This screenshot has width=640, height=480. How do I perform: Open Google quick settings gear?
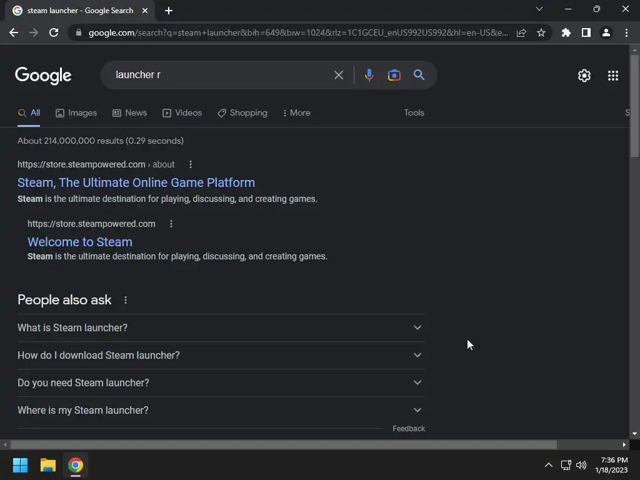coord(584,76)
